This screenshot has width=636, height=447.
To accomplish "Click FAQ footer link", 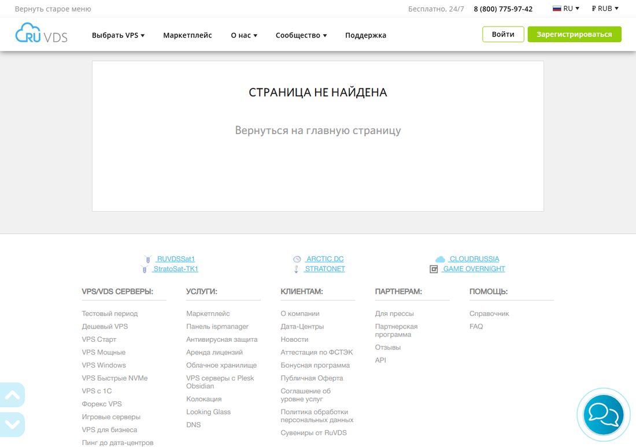I will coord(476,327).
